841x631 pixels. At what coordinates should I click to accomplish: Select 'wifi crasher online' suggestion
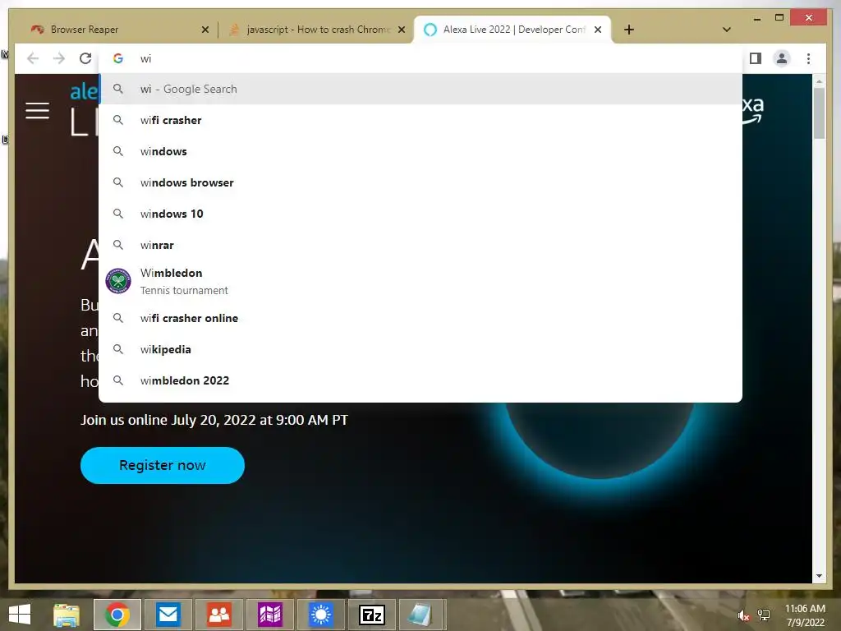pos(420,318)
